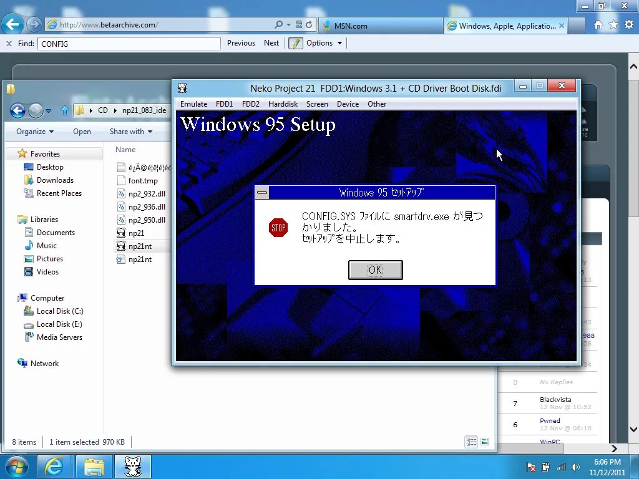Click Open in the Explorer toolbar
Viewport: 639px width, 479px height.
click(x=82, y=132)
